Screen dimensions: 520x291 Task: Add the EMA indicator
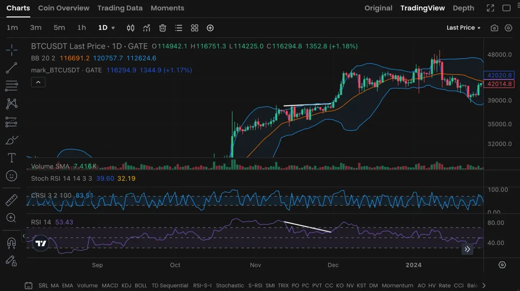coord(68,285)
